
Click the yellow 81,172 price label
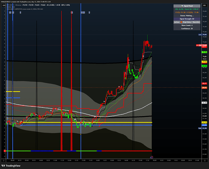(205, 122)
